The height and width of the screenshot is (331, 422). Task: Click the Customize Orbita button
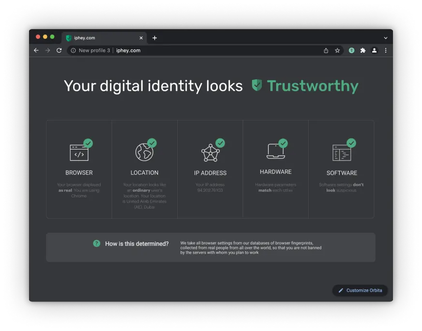point(360,290)
